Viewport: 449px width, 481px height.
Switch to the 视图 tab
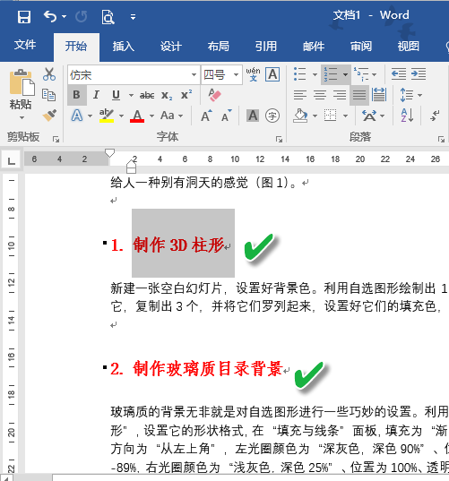click(x=408, y=47)
